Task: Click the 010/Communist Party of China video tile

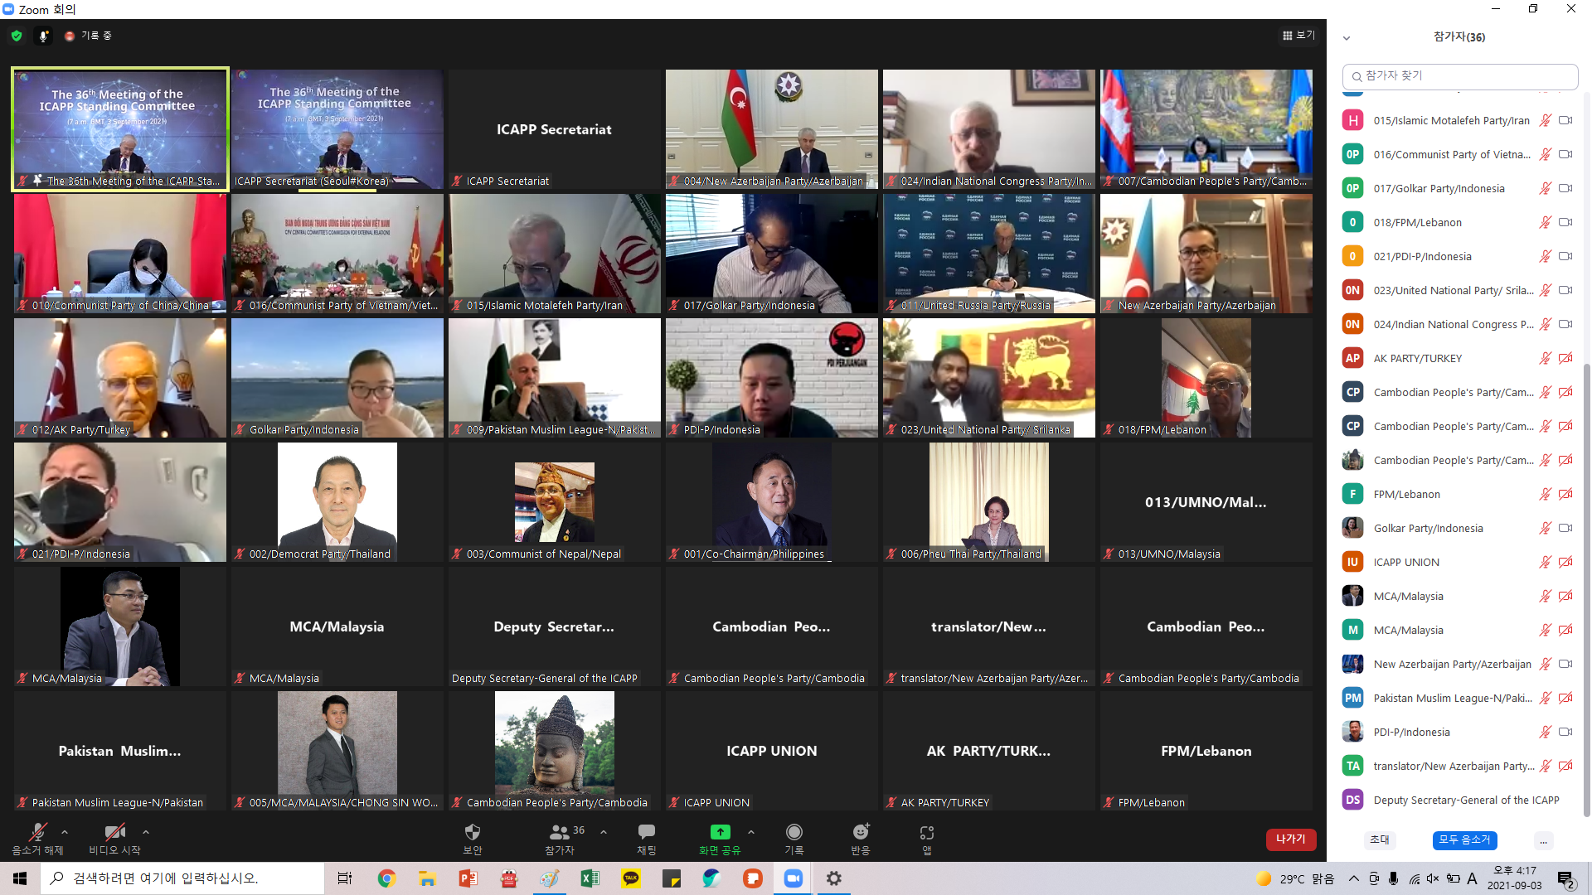Action: click(120, 254)
